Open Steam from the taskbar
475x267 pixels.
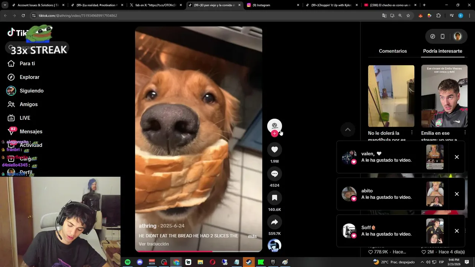coord(249,262)
